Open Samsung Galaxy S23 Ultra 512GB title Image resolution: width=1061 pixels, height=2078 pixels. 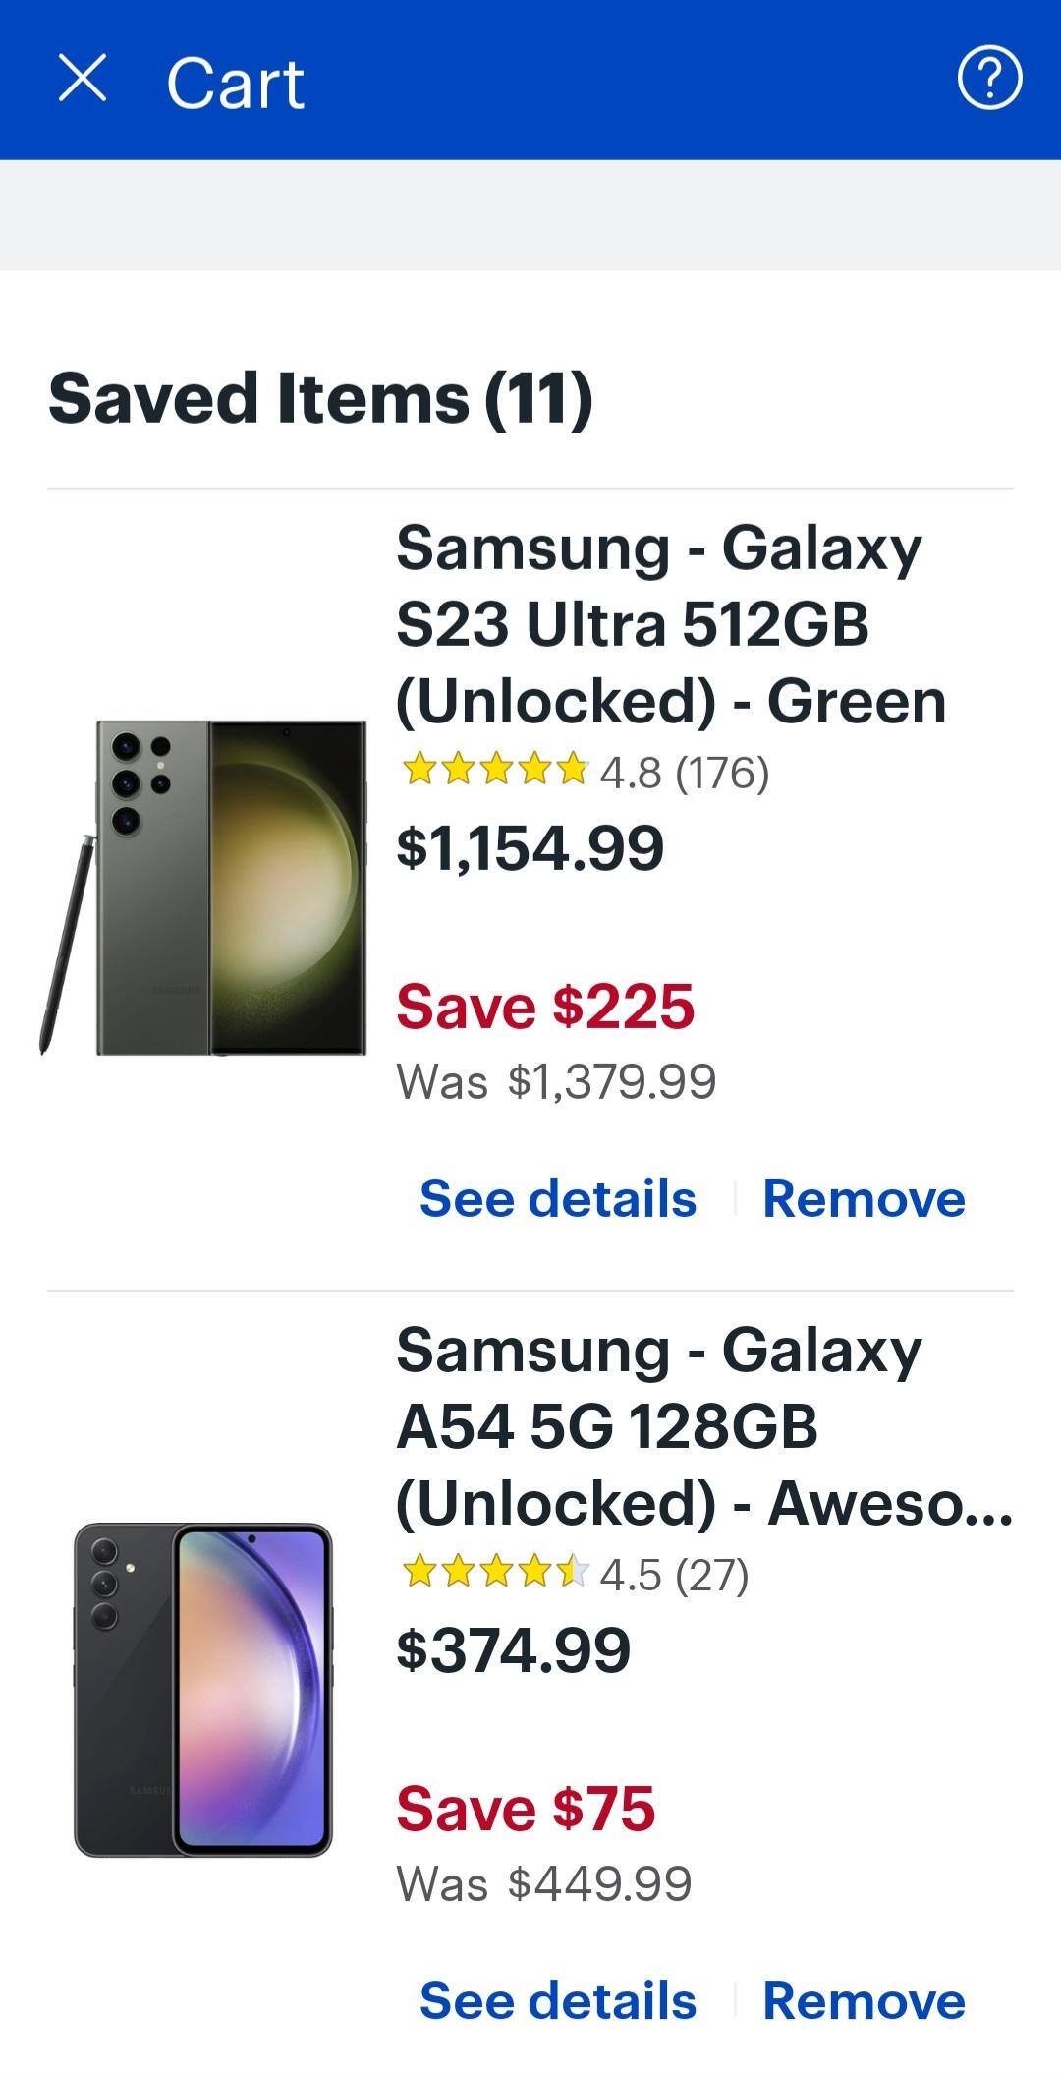(670, 624)
